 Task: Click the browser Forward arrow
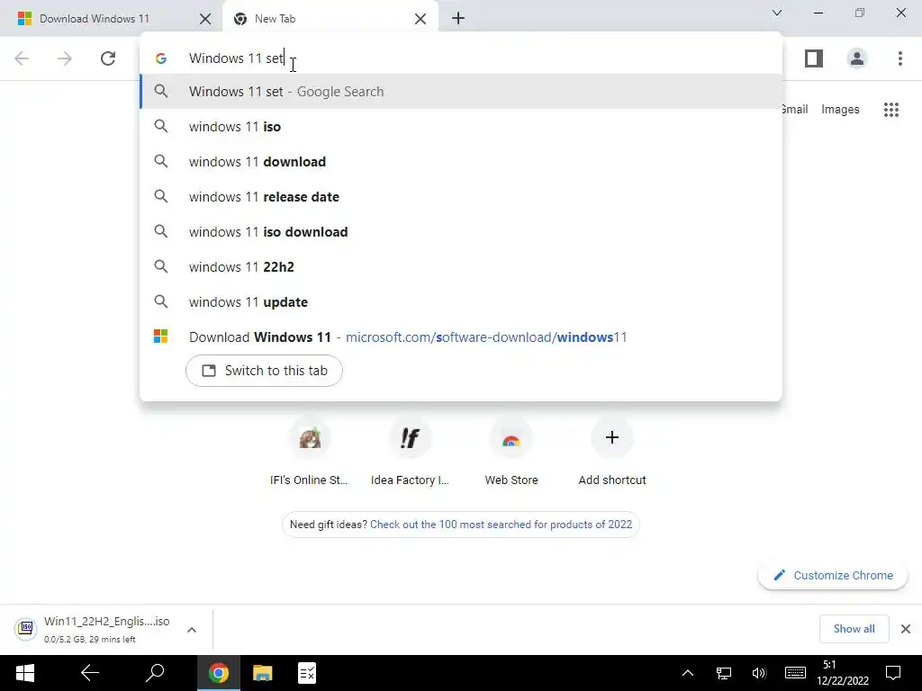click(65, 58)
